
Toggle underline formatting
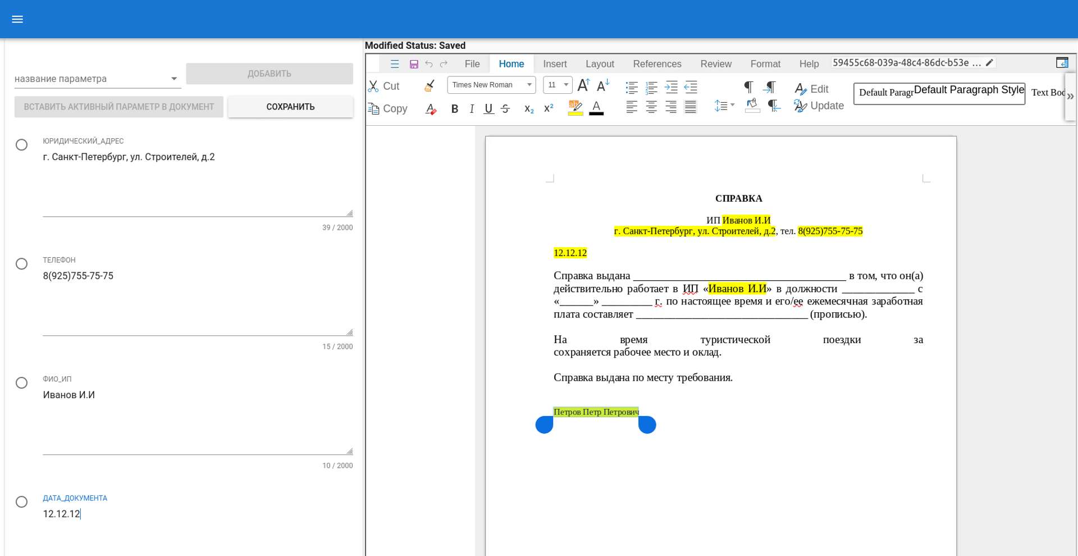pos(488,109)
